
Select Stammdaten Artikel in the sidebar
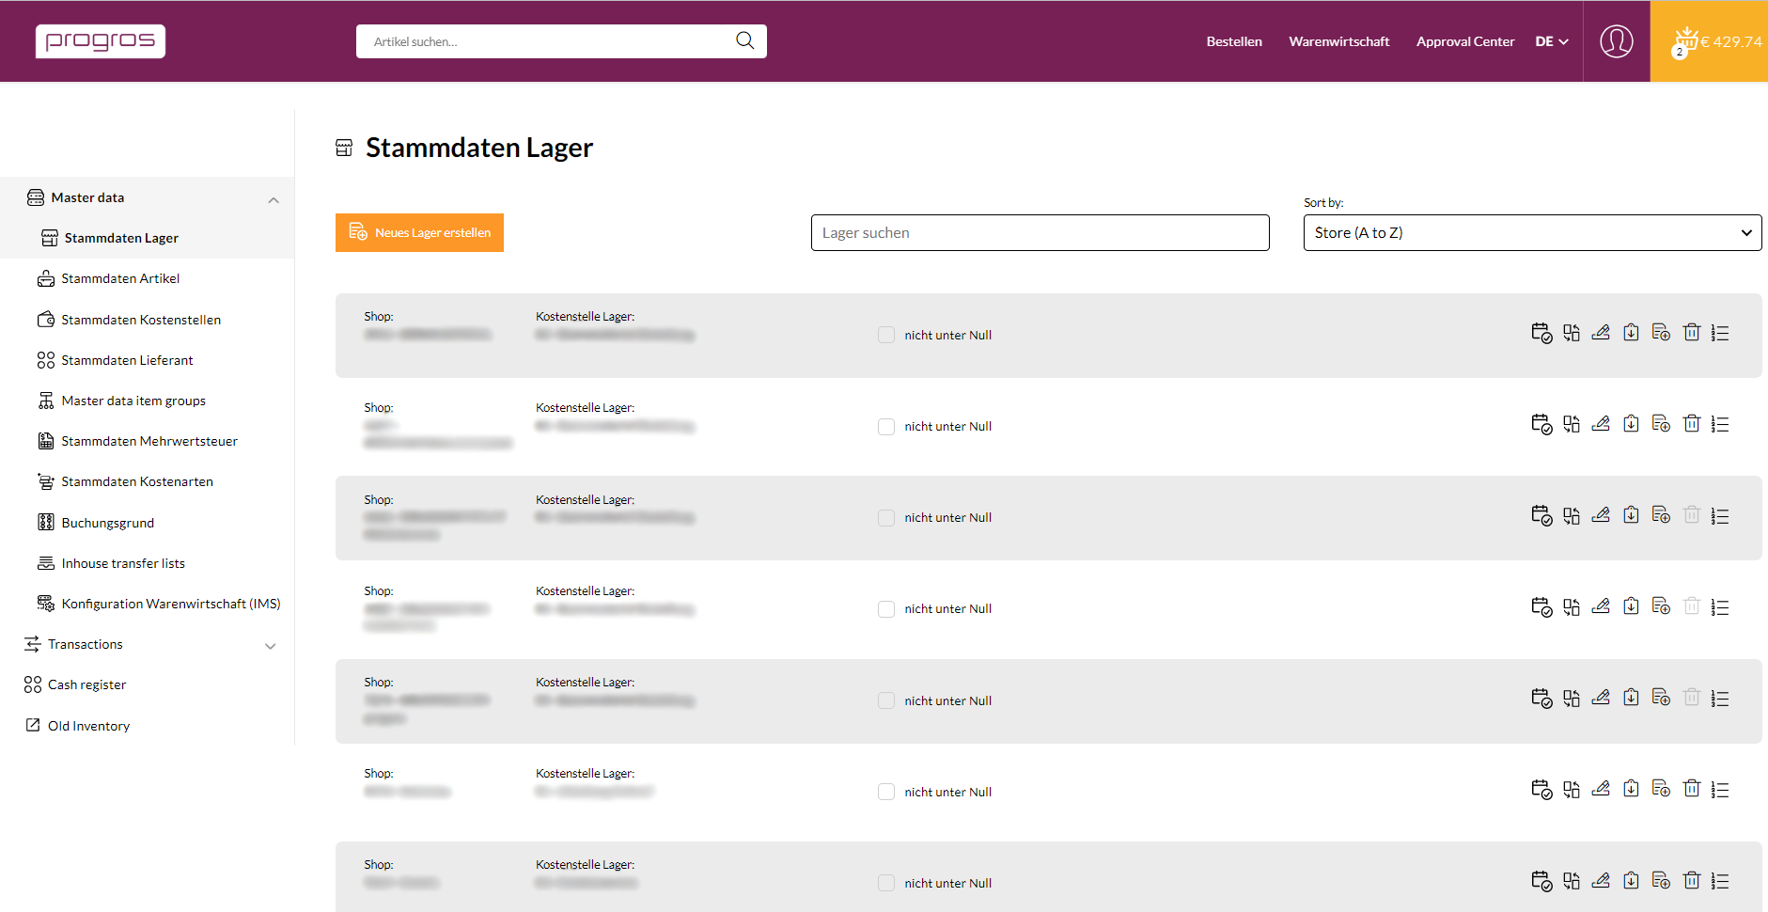point(120,278)
